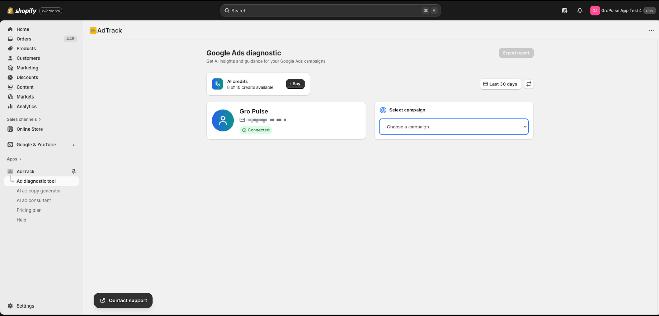
Task: Expand the Apps section chevron
Action: pyautogui.click(x=20, y=159)
